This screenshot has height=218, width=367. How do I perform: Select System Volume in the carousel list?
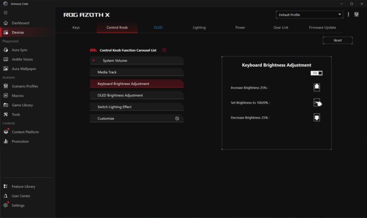(x=137, y=60)
